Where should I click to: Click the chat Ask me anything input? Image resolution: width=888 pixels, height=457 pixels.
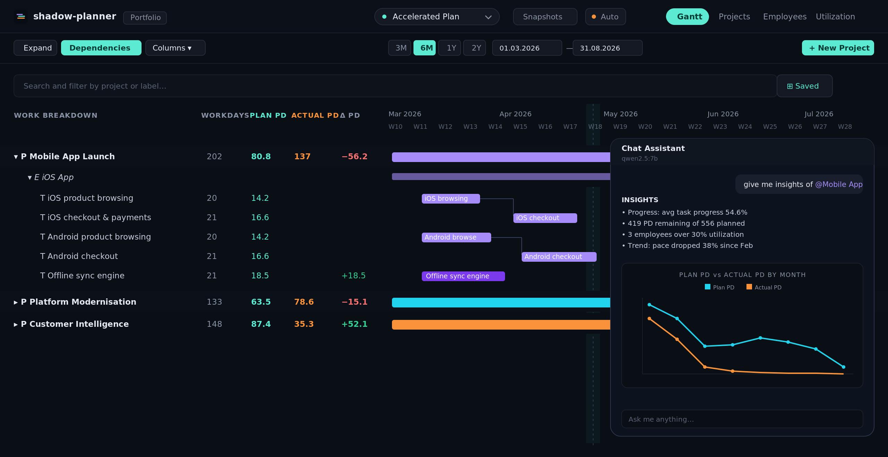[x=742, y=419]
